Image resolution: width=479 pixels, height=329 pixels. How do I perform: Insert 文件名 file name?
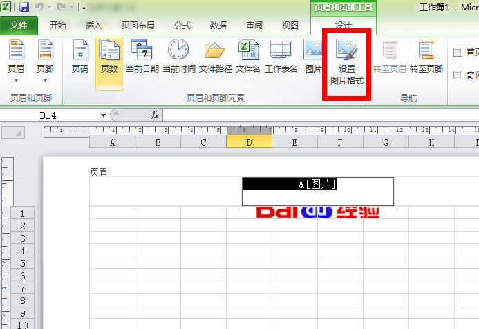[x=247, y=57]
